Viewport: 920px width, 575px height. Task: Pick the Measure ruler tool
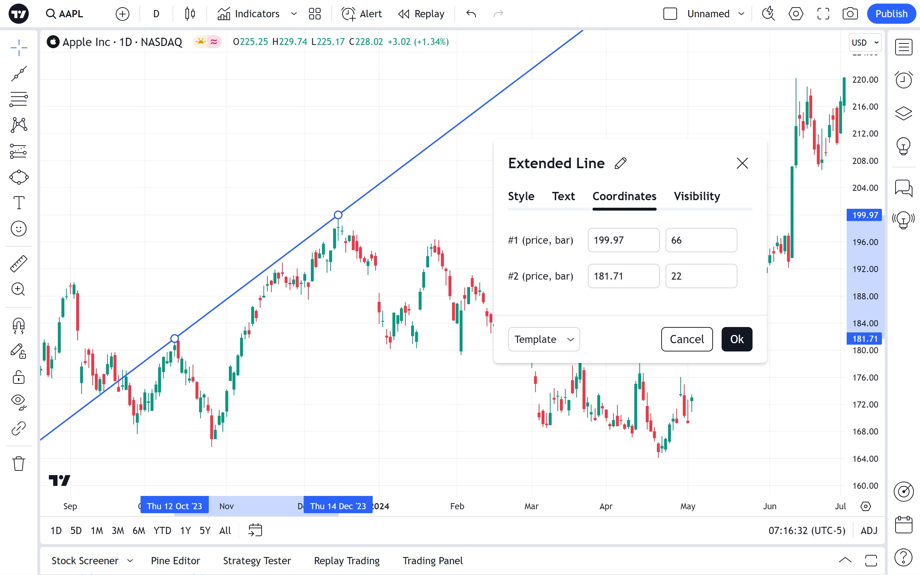click(19, 263)
